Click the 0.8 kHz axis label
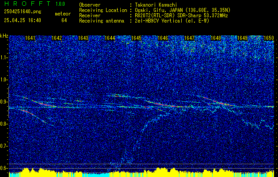This screenshot has height=177, width=278. 4,124
